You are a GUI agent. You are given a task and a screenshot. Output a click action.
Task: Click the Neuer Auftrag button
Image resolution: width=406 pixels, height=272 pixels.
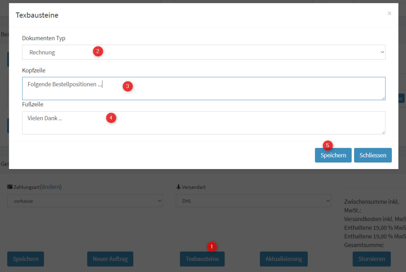coord(110,259)
